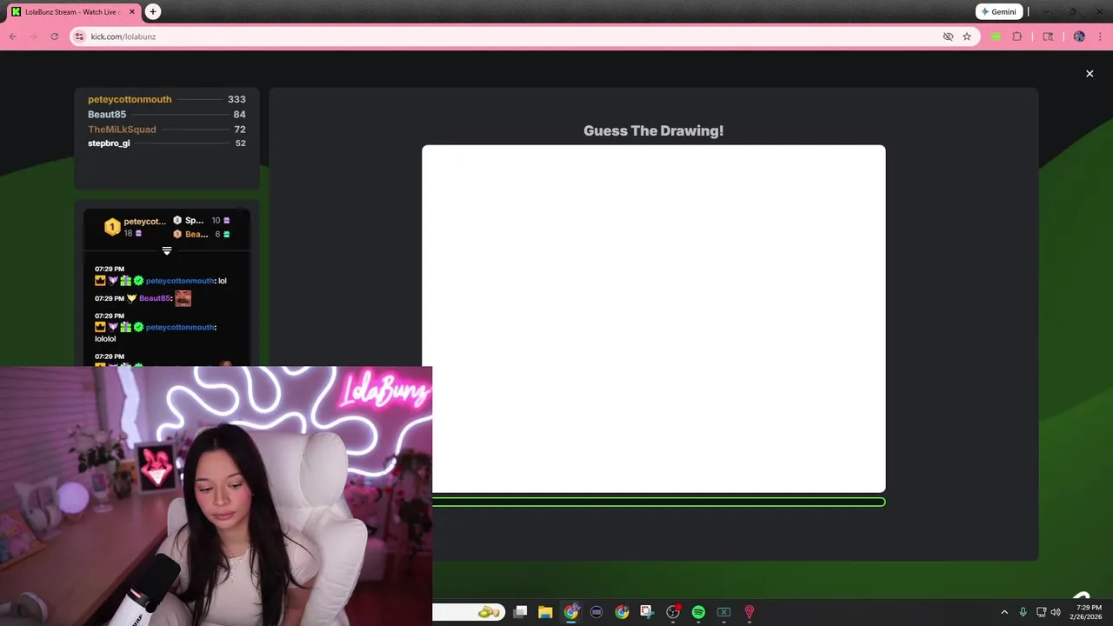
Task: Open the site information icon in the address bar
Action: [79, 37]
